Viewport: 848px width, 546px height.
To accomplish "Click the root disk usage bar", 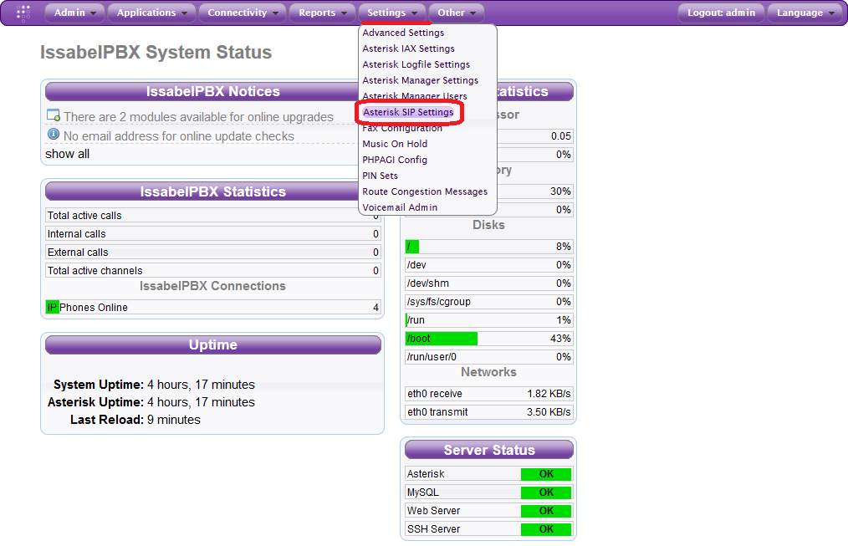I will tap(489, 247).
